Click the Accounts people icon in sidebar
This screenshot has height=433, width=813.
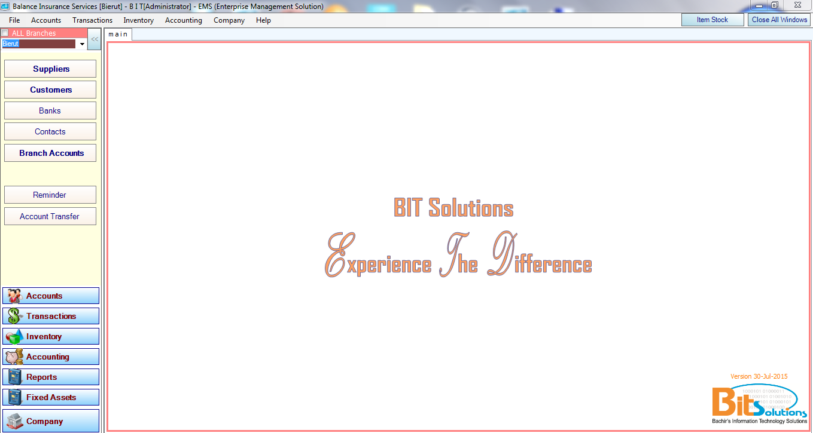pyautogui.click(x=14, y=296)
